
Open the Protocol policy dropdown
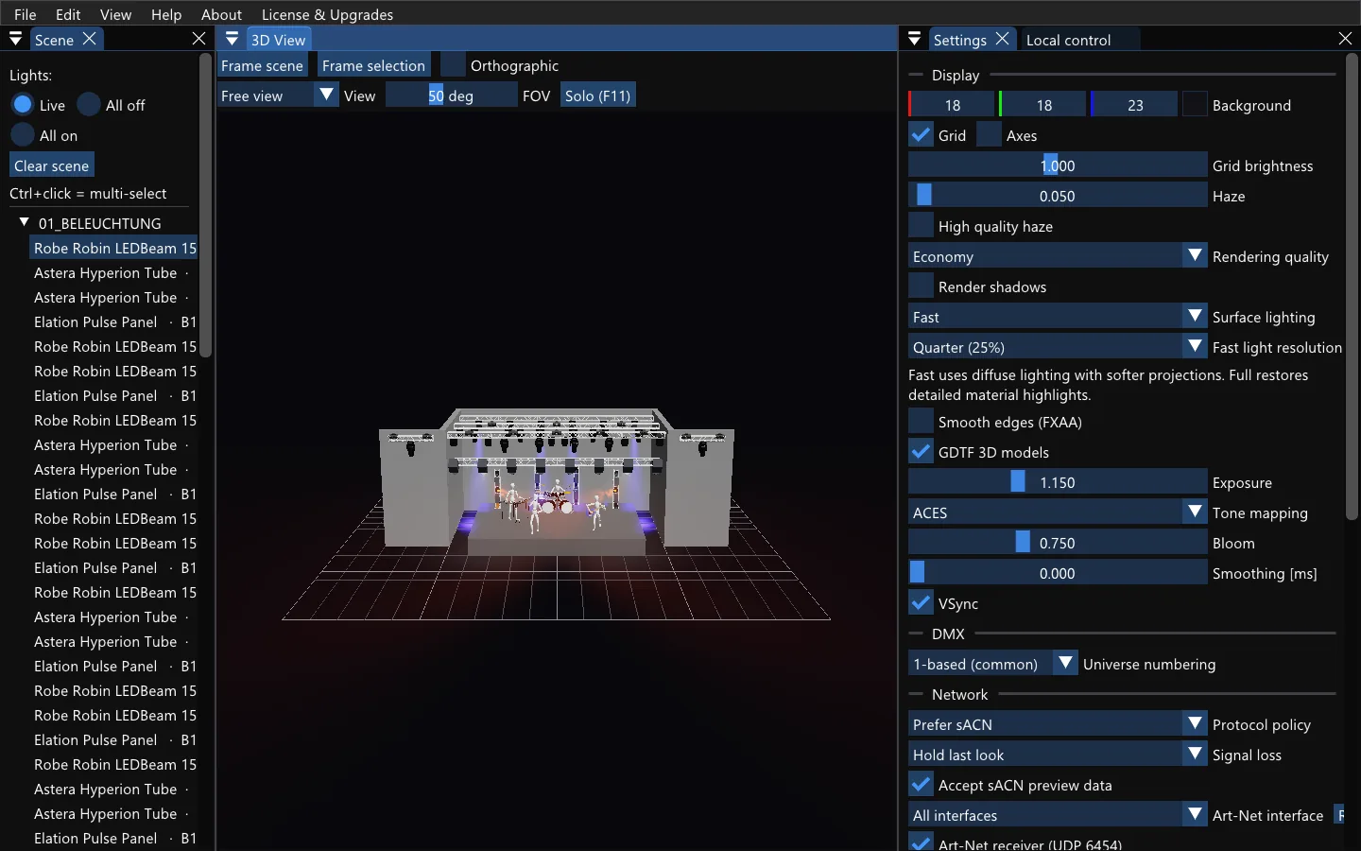click(1058, 724)
